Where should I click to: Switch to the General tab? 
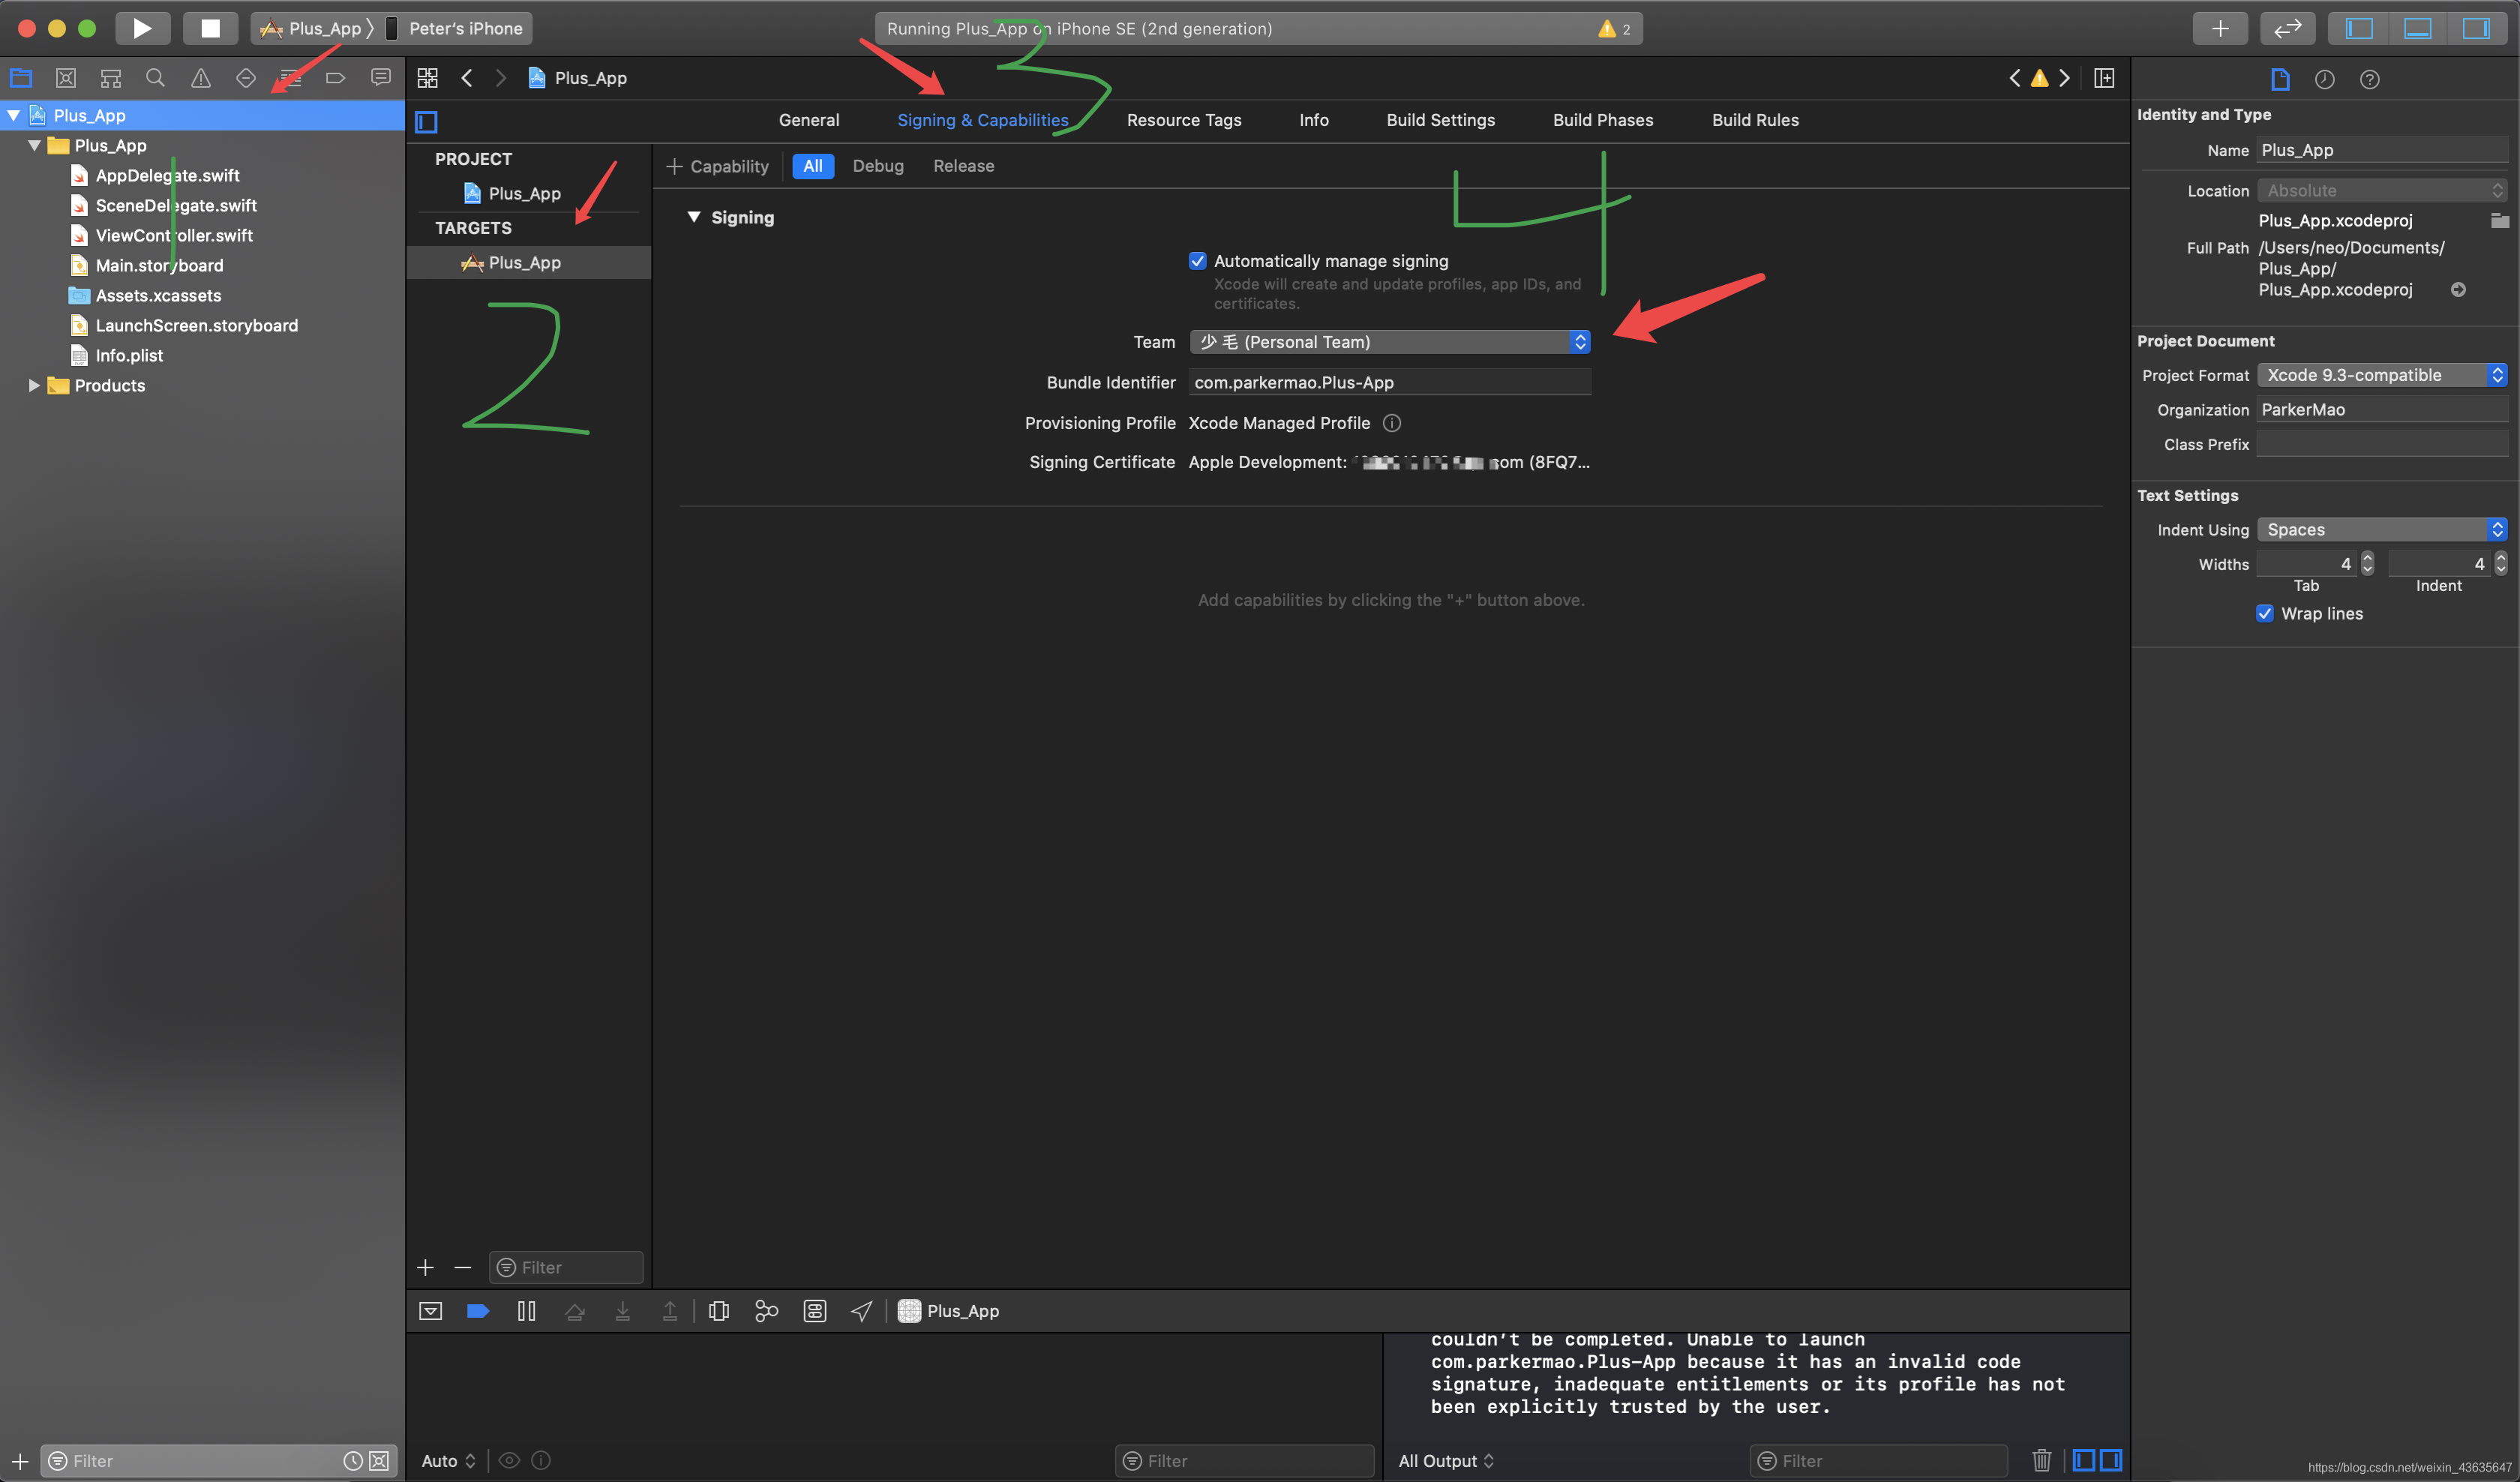808,120
